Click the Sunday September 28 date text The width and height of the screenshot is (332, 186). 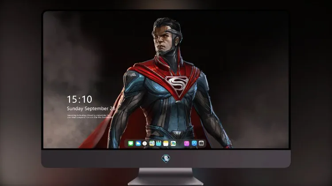(91, 108)
